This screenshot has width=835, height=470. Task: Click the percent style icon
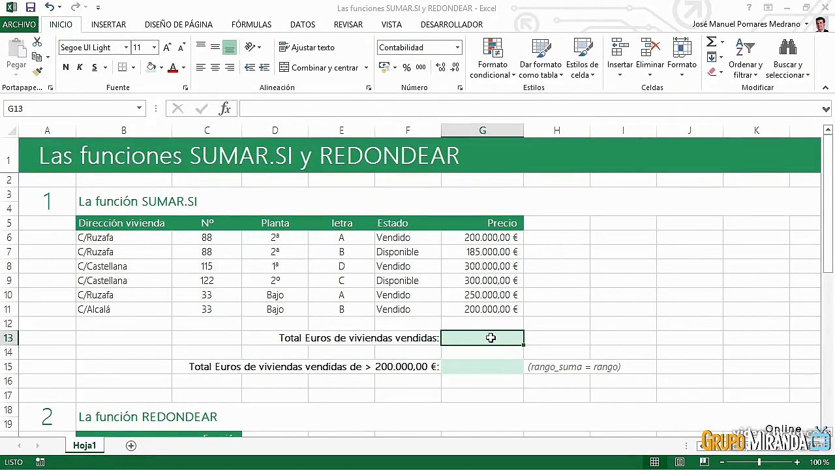point(406,67)
